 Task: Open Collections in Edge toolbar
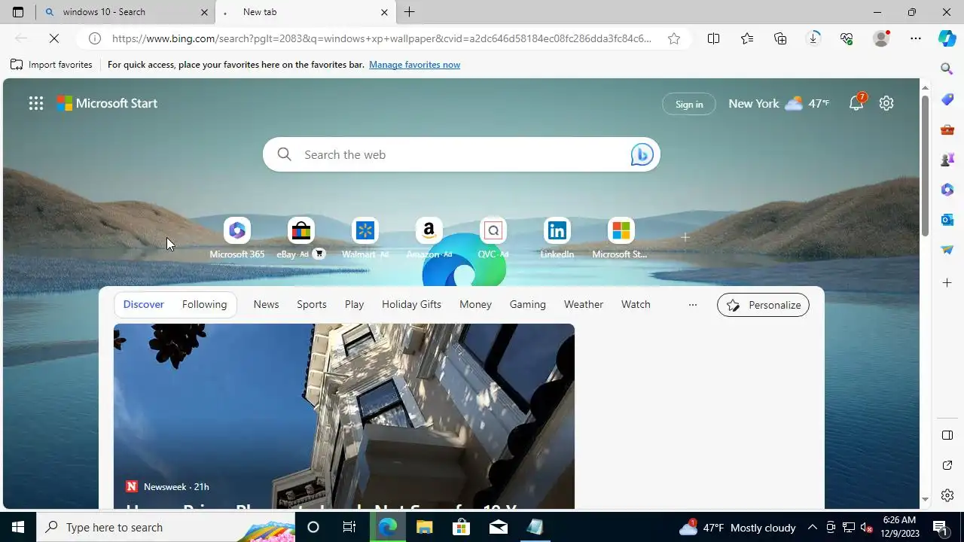780,38
